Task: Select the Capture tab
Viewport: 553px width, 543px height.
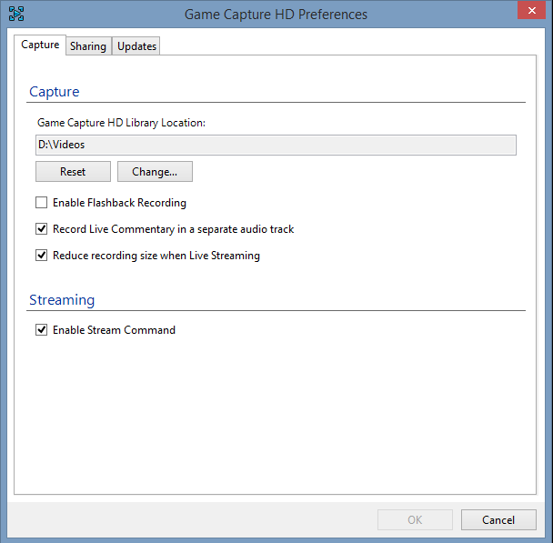Action: pyautogui.click(x=40, y=45)
